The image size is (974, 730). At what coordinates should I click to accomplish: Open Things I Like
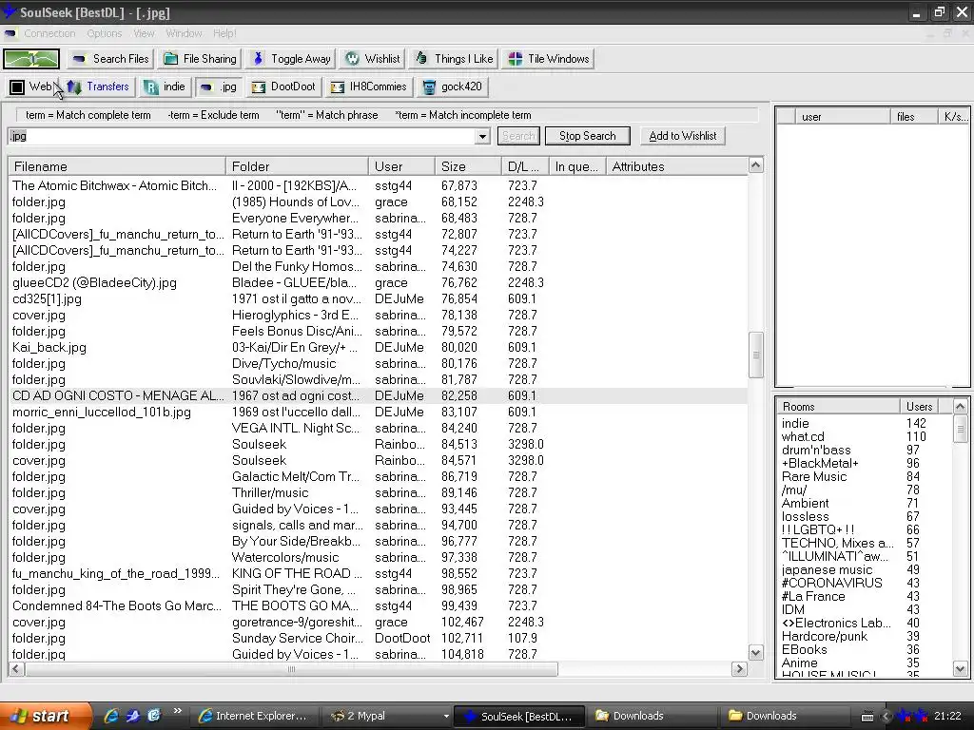(x=454, y=59)
